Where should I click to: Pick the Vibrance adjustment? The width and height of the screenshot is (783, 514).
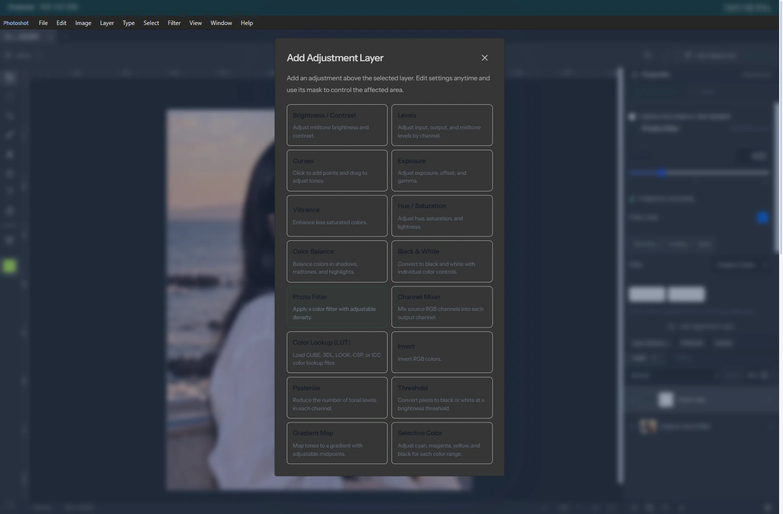point(337,216)
